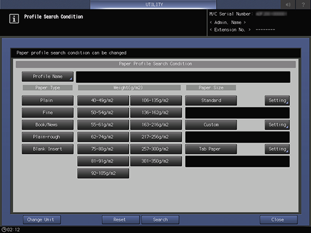Viewport: 311px width, 233px height.
Task: Toggle Fine paper type
Action: pyautogui.click(x=48, y=112)
